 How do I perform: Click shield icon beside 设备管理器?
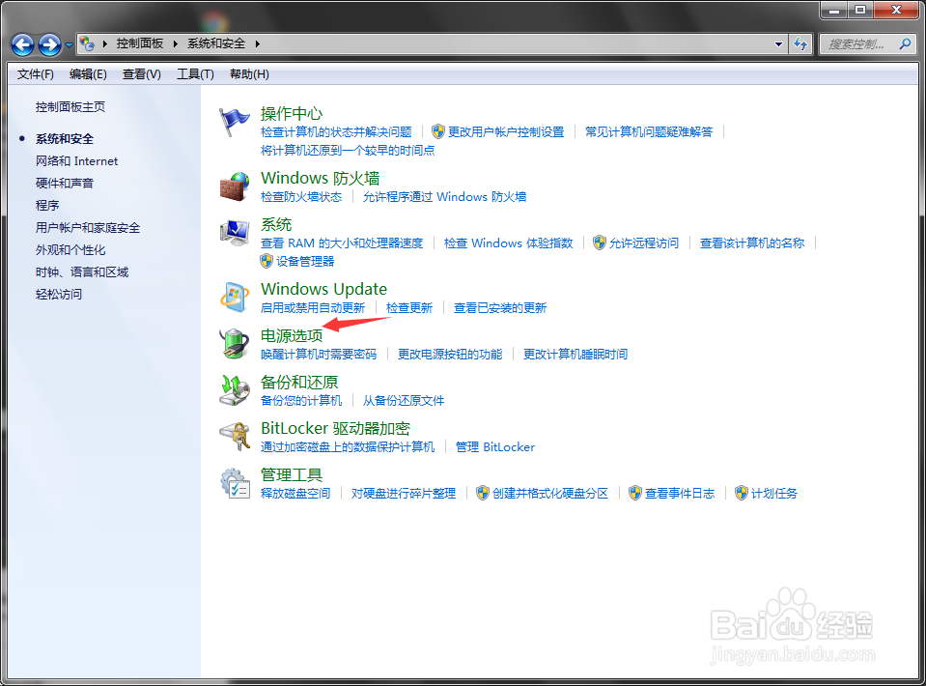tap(267, 261)
